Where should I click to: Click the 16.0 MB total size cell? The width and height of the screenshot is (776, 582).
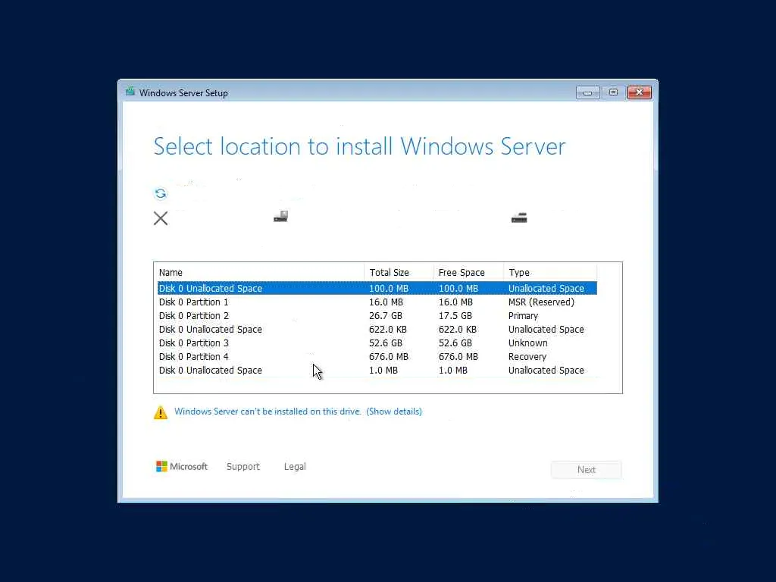[x=386, y=302]
